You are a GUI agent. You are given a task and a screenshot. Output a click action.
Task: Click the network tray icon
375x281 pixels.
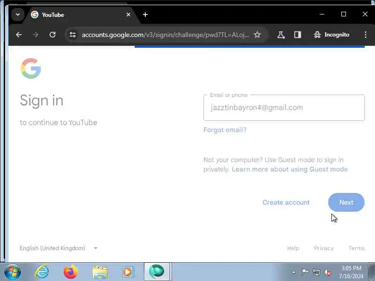316,272
